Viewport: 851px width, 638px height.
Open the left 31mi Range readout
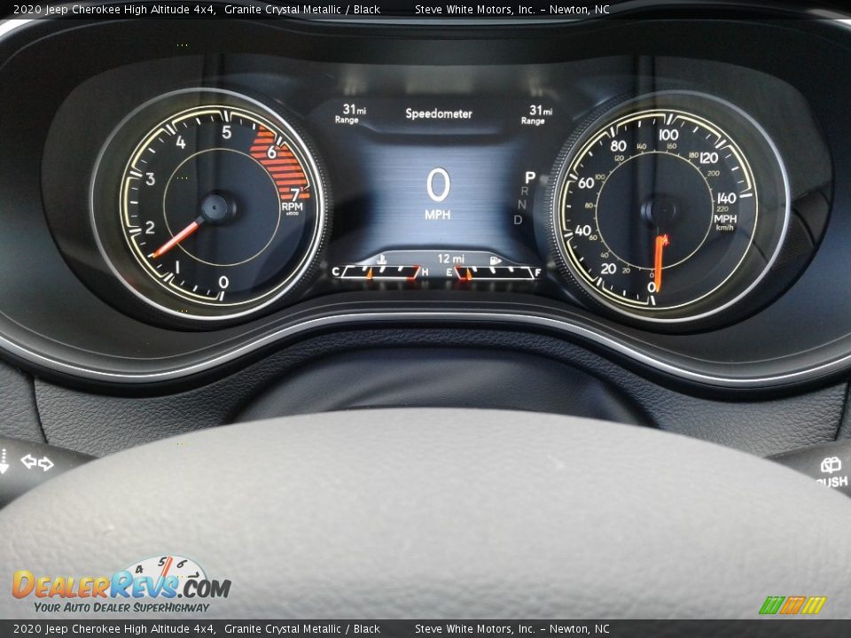[x=352, y=112]
